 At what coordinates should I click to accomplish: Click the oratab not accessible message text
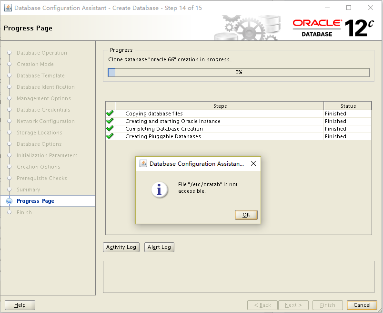[208, 188]
